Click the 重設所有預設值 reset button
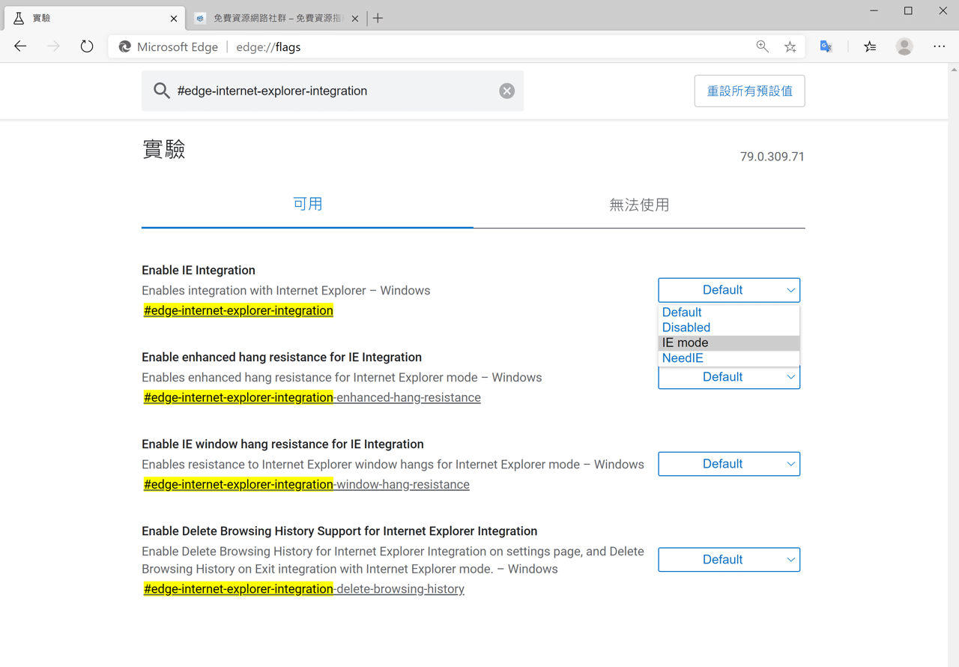 coord(749,91)
